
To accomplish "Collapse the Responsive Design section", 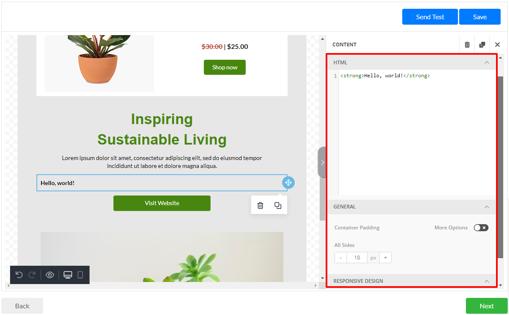I will pyautogui.click(x=486, y=281).
